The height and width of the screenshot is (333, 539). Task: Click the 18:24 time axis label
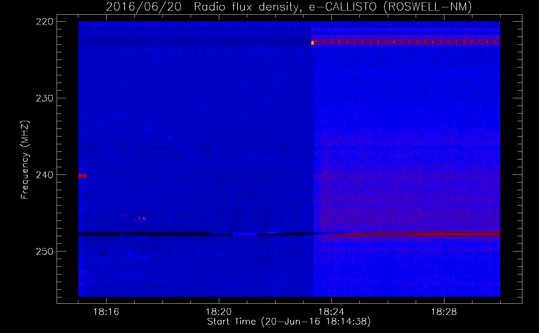[x=331, y=312]
